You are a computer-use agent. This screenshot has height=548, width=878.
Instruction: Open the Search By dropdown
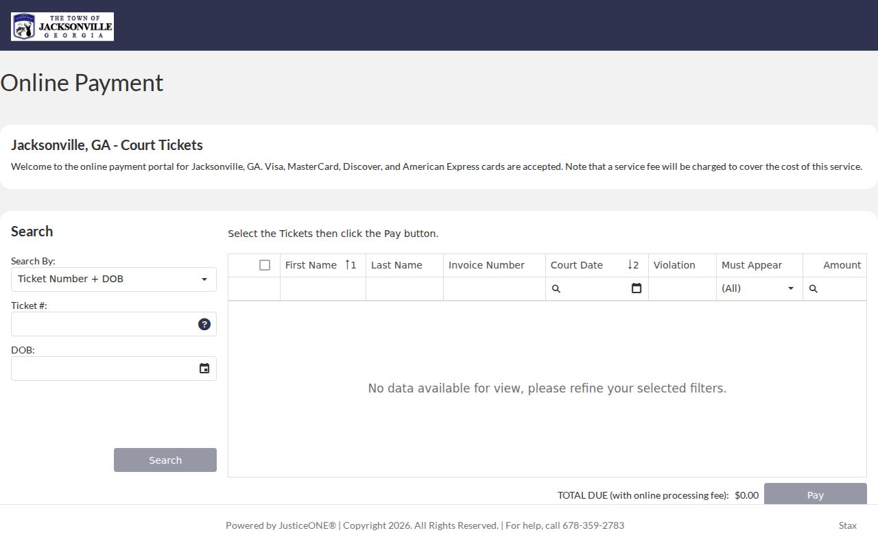[x=114, y=279]
